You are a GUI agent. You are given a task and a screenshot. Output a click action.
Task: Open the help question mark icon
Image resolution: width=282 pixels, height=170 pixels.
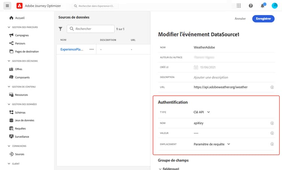click(251, 6)
